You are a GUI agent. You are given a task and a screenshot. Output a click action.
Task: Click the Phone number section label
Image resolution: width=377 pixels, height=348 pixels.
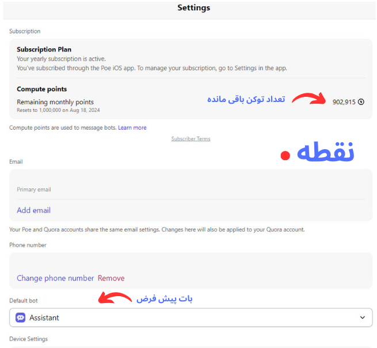coord(28,245)
